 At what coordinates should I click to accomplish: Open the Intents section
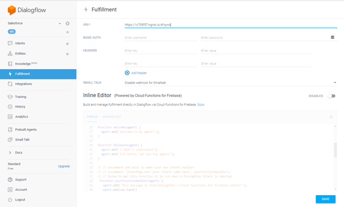(20, 43)
